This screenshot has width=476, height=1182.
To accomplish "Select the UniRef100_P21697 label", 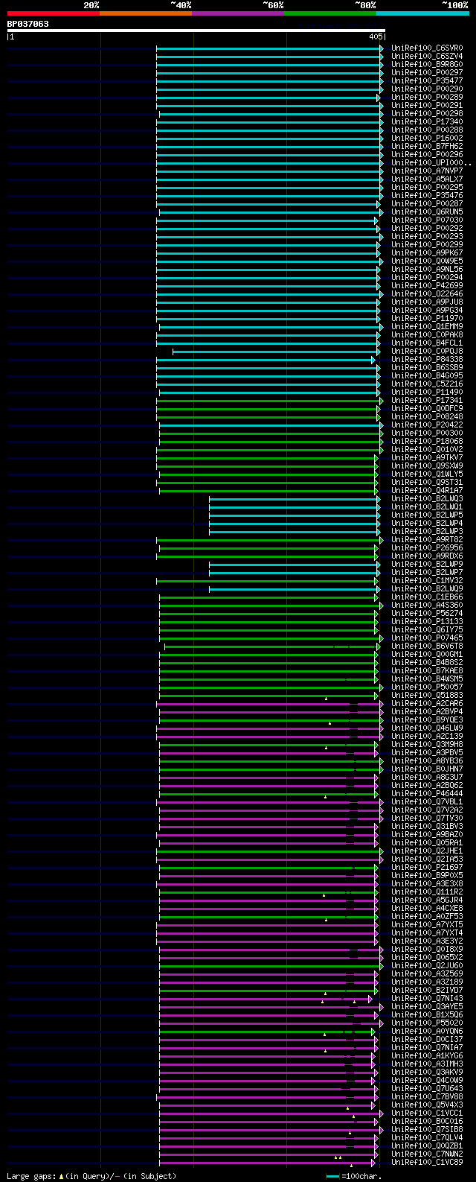I will pyautogui.click(x=427, y=867).
